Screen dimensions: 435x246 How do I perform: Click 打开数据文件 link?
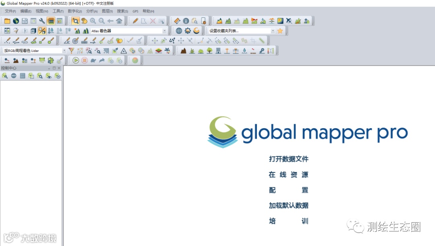coord(288,159)
